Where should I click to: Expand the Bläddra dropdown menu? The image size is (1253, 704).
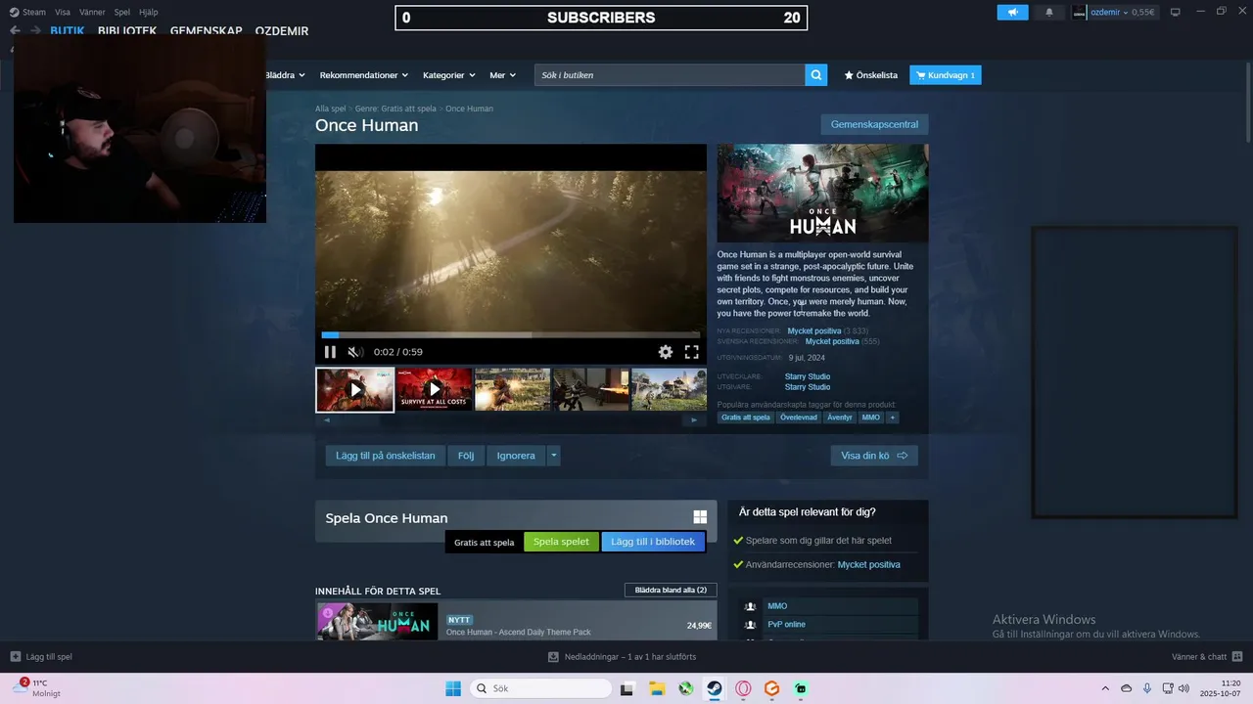point(285,75)
